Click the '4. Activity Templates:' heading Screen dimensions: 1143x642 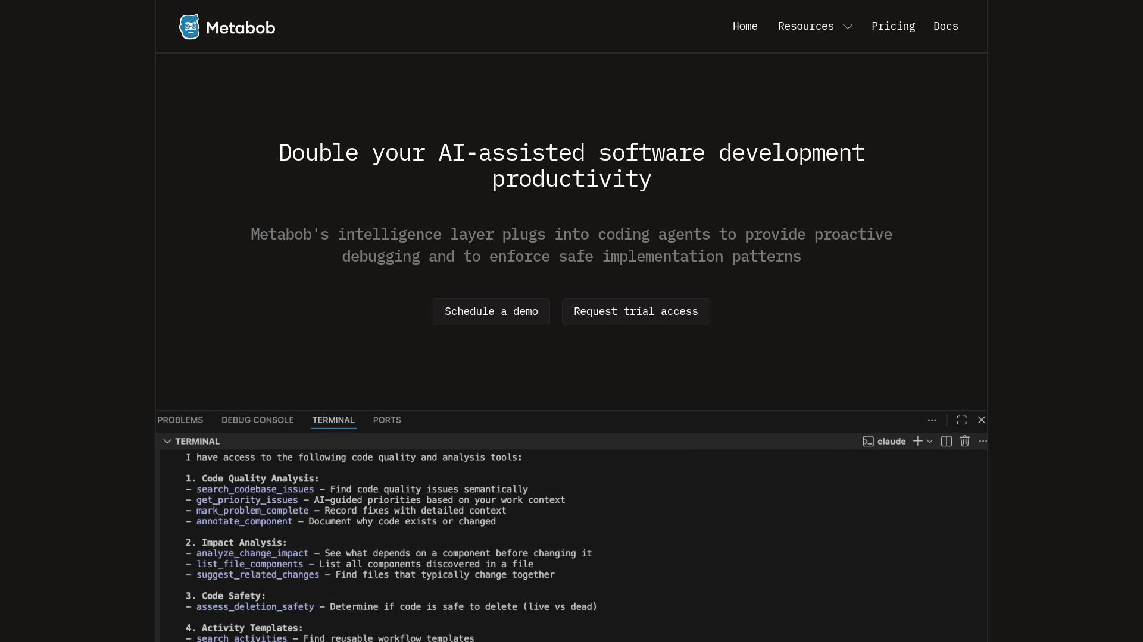[x=244, y=628]
